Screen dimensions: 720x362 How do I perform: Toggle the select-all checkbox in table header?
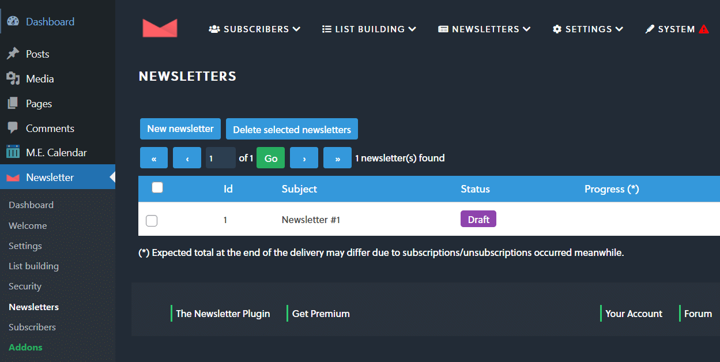(157, 188)
